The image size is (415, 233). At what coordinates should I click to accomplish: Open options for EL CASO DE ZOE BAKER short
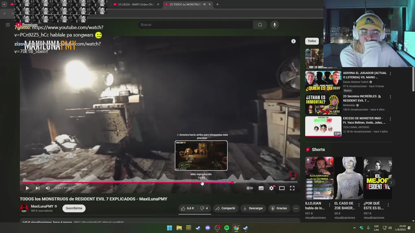tap(359, 205)
